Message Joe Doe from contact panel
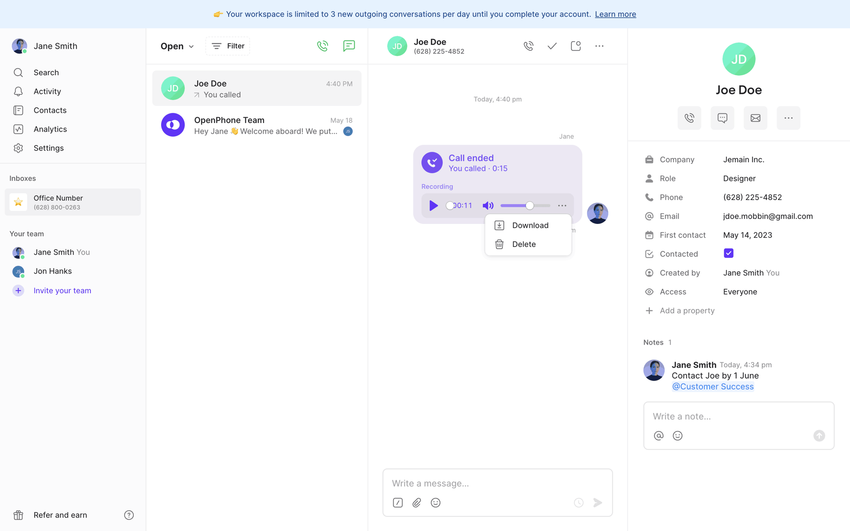This screenshot has width=850, height=531. tap(722, 118)
